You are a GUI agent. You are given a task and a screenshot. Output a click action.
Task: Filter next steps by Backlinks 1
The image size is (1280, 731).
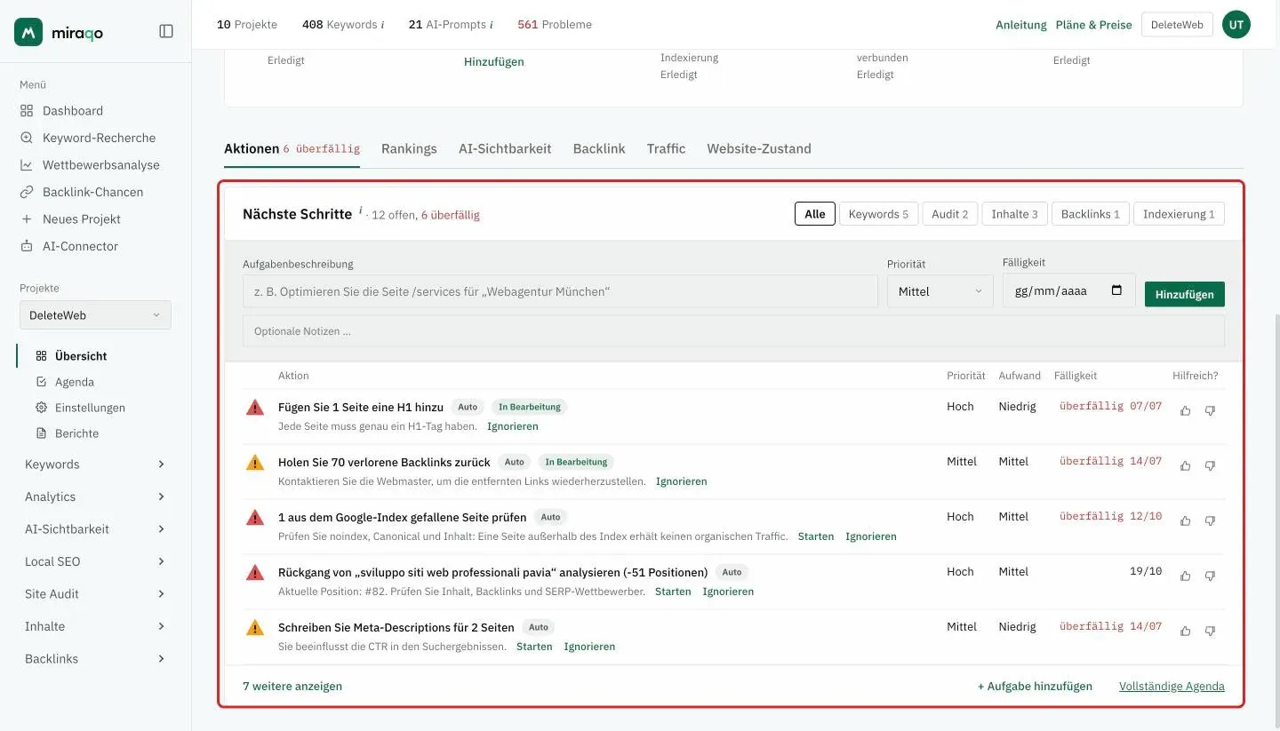(x=1091, y=214)
